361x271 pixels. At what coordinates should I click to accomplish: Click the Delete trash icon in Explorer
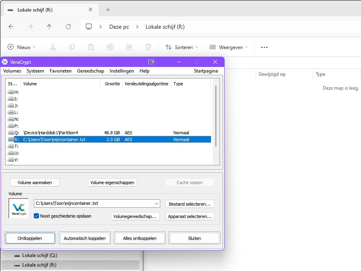pyautogui.click(x=148, y=47)
